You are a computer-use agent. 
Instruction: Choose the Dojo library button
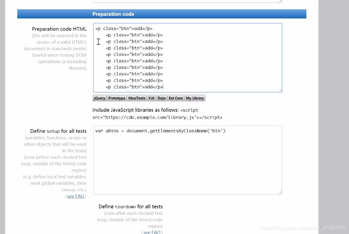(161, 98)
